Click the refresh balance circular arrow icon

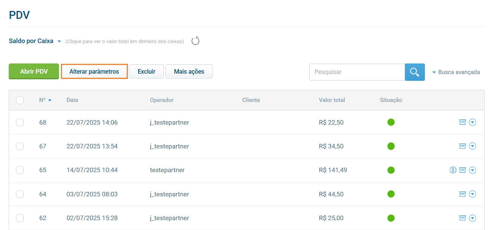(195, 41)
